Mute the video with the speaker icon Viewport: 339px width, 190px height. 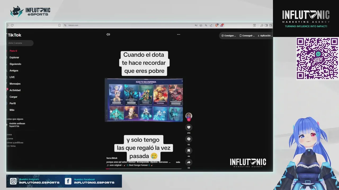108,34
